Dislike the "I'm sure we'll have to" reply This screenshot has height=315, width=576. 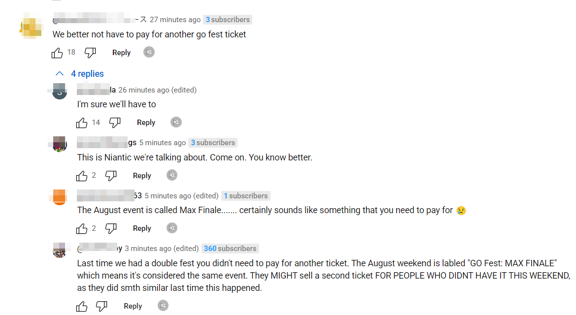pos(115,122)
